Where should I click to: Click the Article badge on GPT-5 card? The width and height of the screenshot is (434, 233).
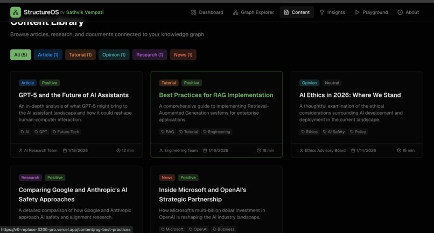[x=27, y=83]
